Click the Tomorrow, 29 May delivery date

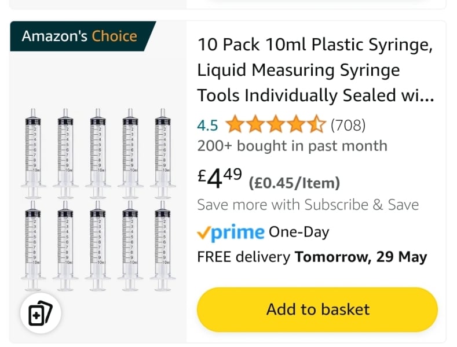(361, 257)
